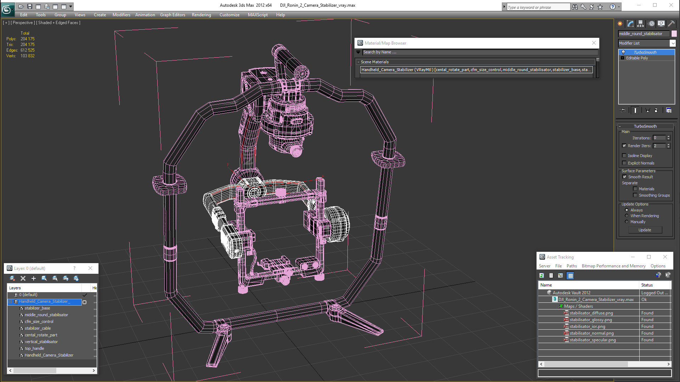Click the Update button in TurboSmooth

[645, 230]
